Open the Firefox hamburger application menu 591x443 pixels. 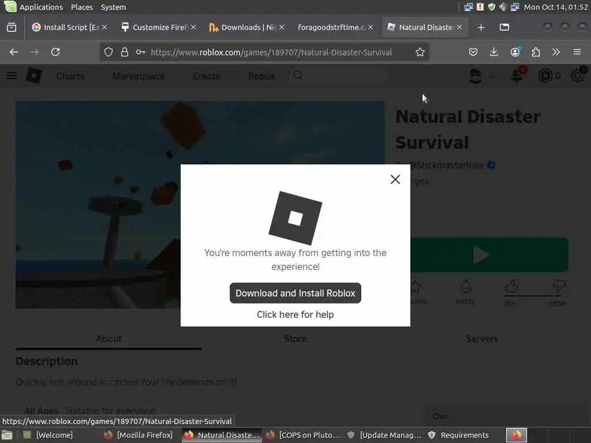(x=577, y=52)
